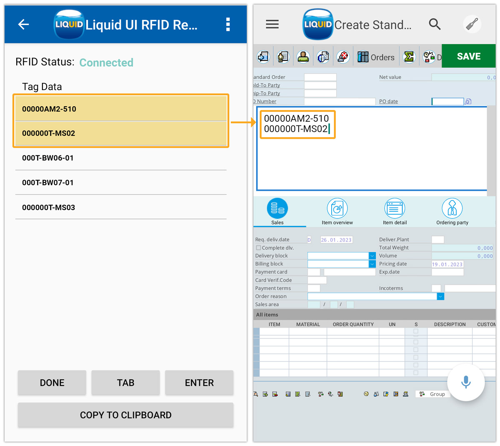Click COPY TO CLIPBOARD
This screenshot has height=446, width=500.
point(125,415)
